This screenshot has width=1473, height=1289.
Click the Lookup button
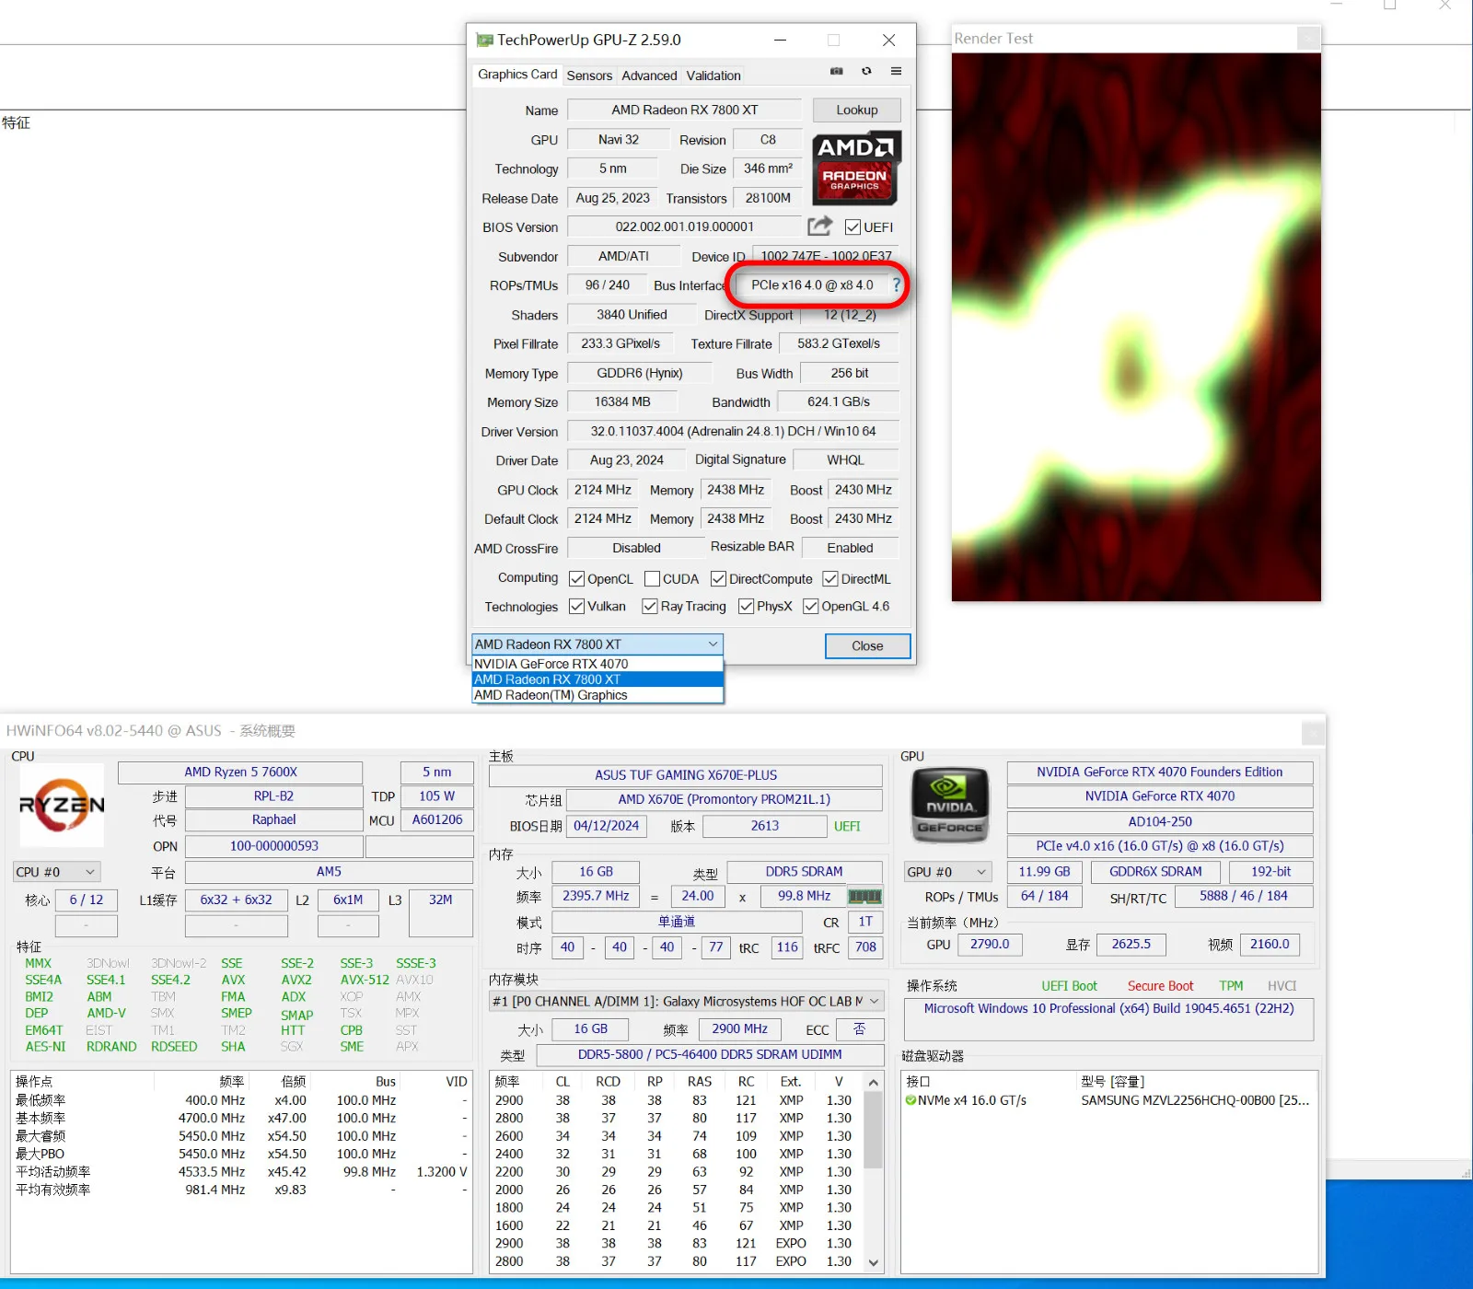pos(856,110)
